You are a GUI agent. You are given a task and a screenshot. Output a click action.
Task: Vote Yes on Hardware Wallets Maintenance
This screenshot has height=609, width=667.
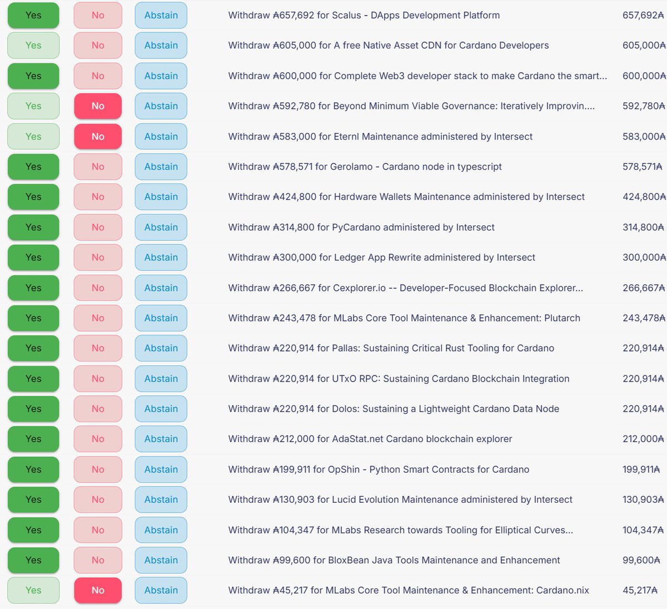(x=33, y=197)
